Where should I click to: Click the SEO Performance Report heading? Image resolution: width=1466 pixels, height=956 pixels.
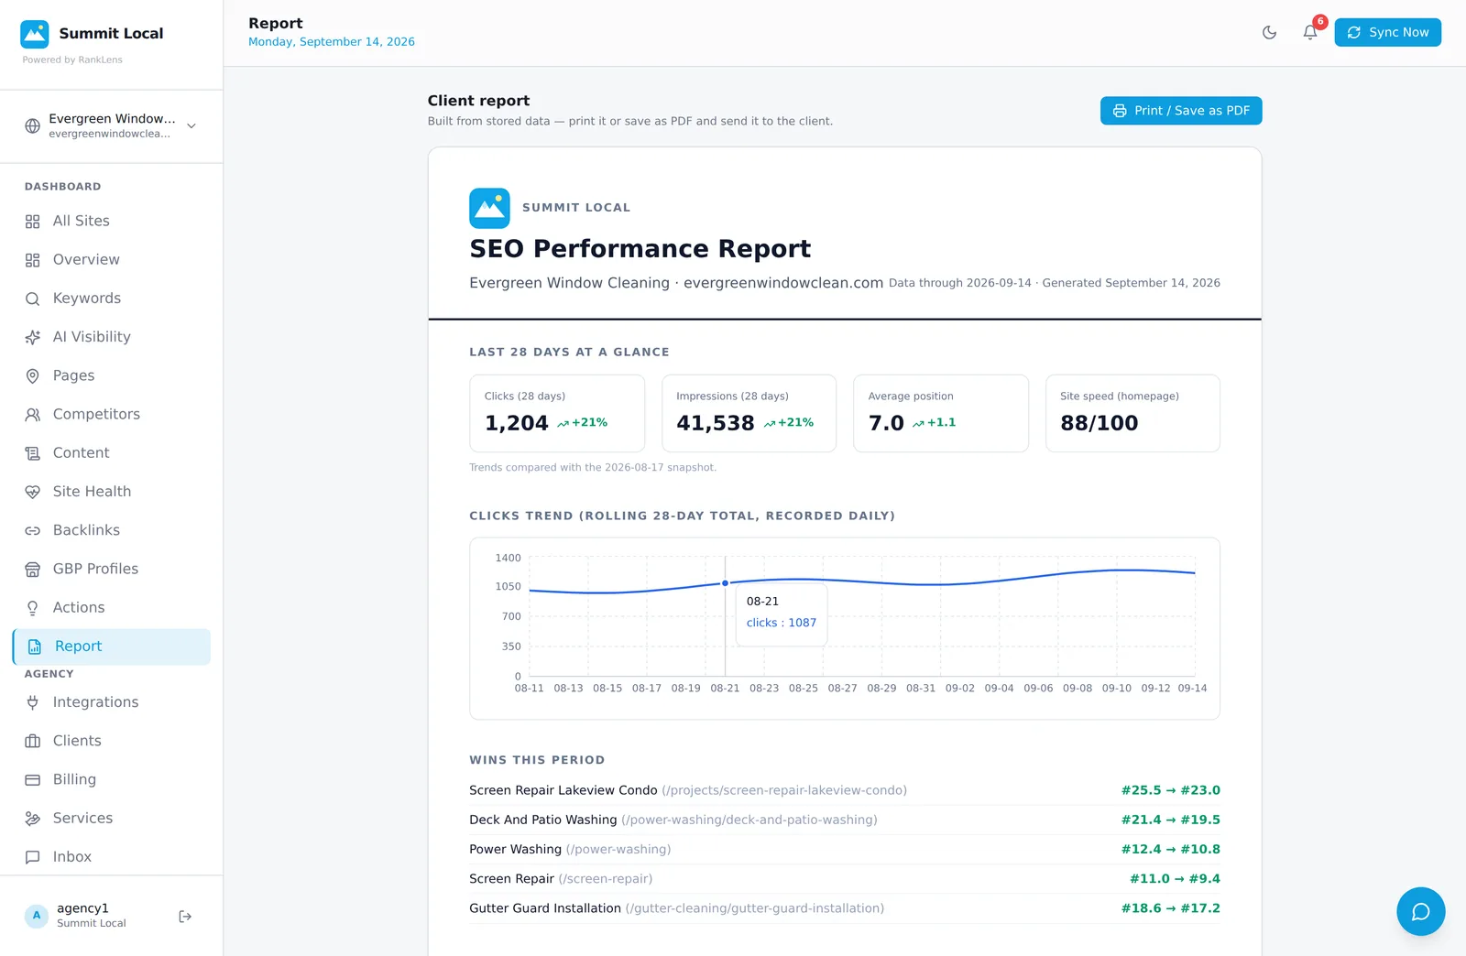640,249
